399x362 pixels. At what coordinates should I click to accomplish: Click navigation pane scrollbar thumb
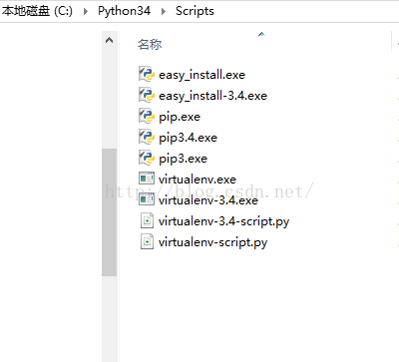(x=109, y=212)
